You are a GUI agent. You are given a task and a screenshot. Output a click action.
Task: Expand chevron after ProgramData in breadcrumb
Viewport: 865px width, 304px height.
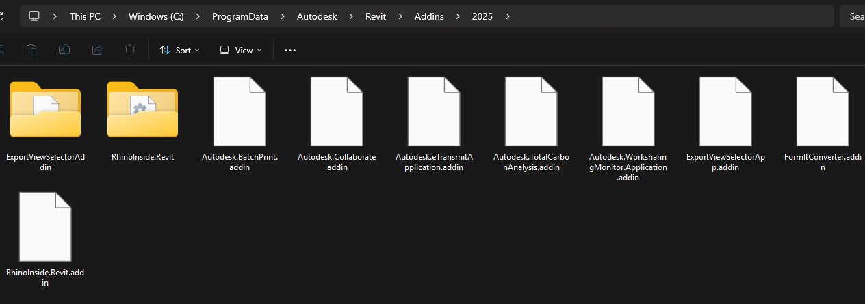[283, 16]
